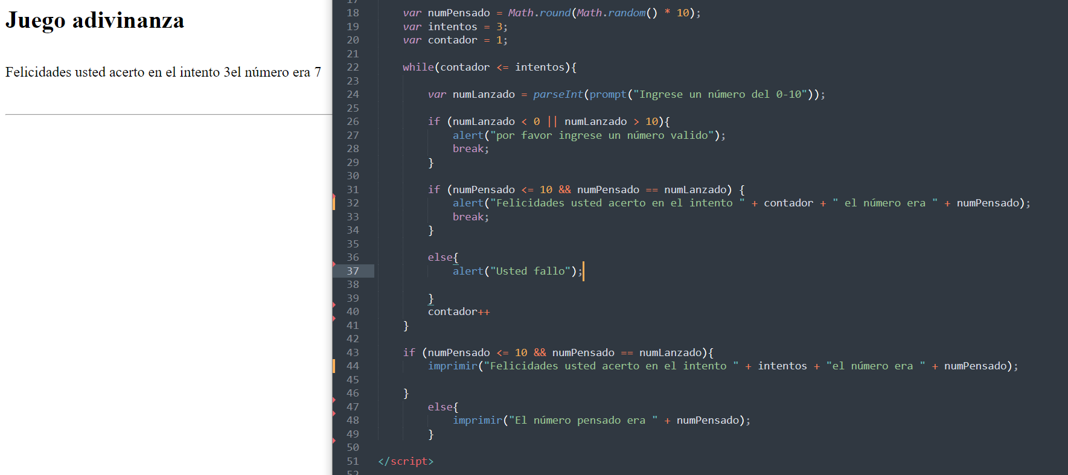The image size is (1068, 475).
Task: Select line number 43 in the gutter
Action: (x=353, y=352)
